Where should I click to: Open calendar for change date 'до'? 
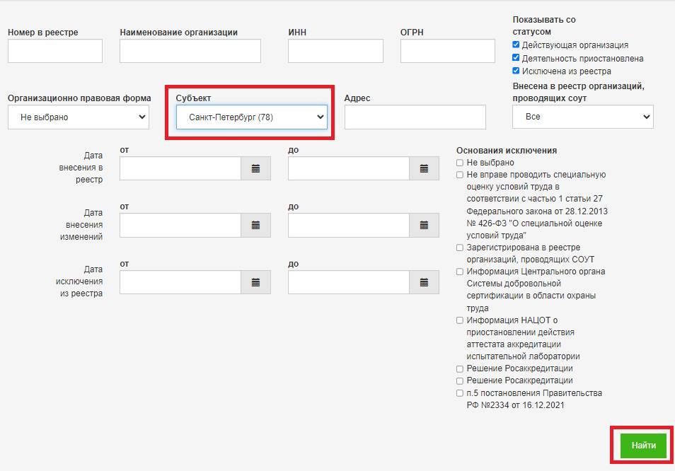[424, 225]
